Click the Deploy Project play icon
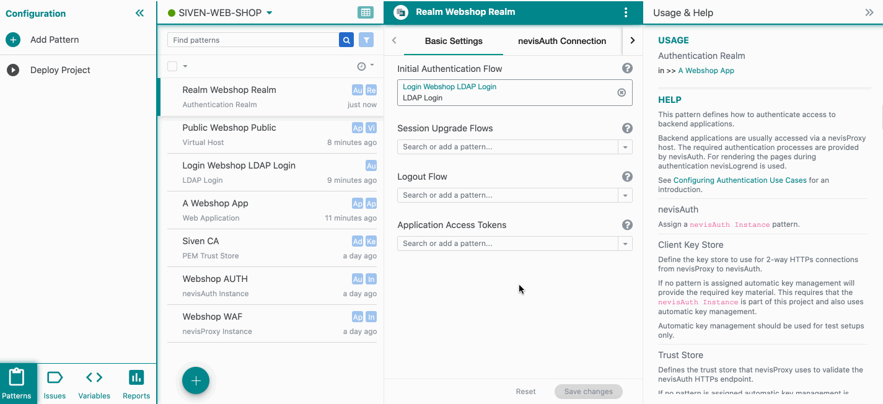 (x=13, y=70)
